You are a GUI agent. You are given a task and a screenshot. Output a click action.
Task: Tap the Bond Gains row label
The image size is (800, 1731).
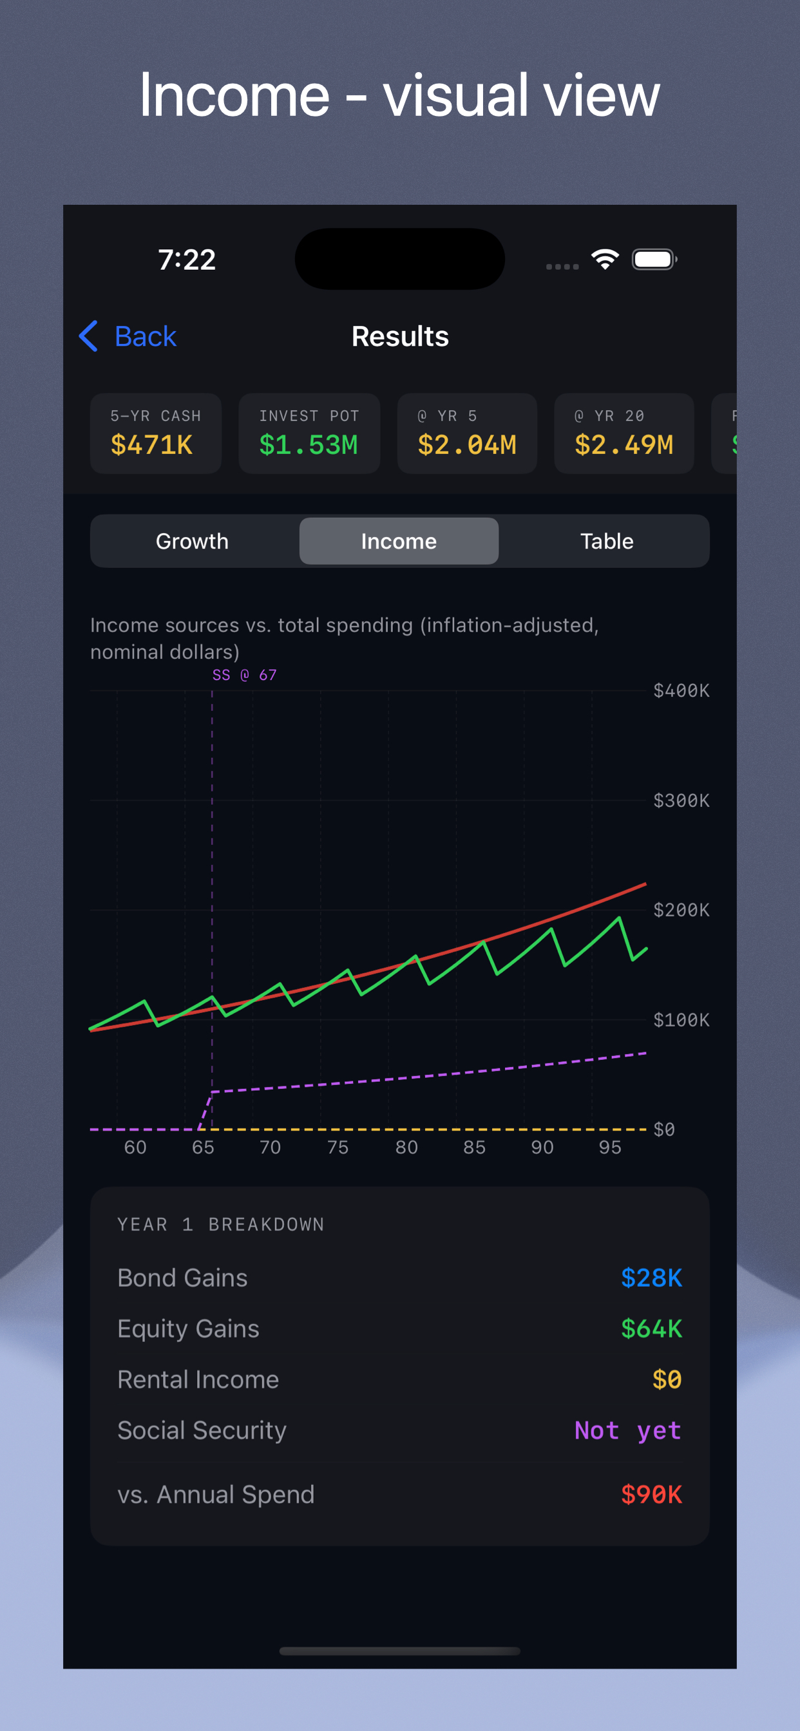point(182,1278)
